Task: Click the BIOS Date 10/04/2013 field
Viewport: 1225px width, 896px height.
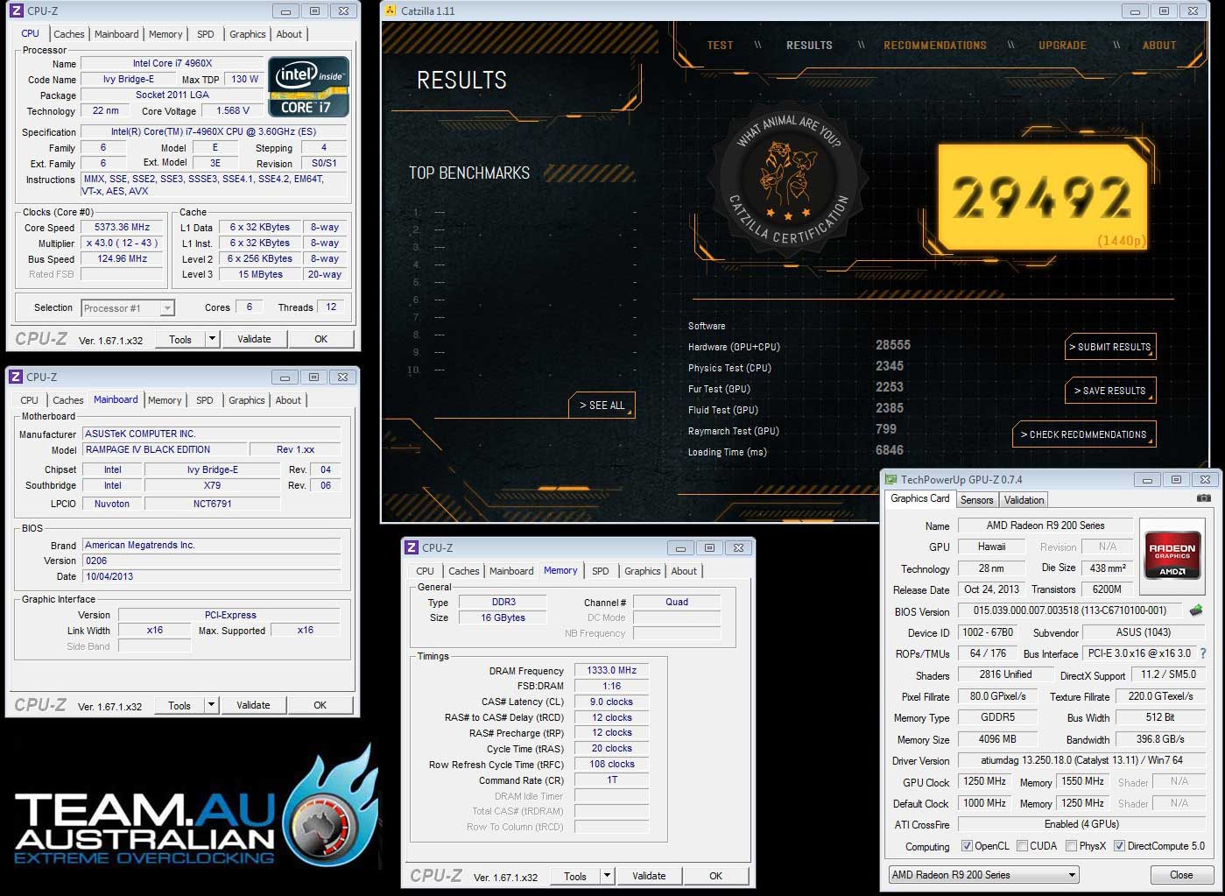Action: 212,576
